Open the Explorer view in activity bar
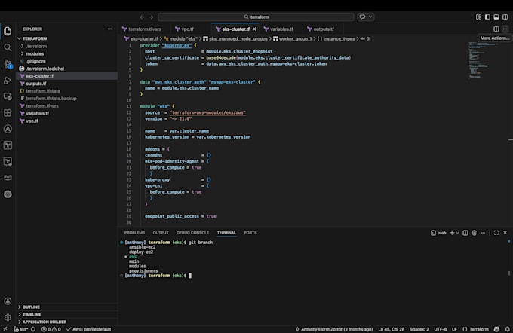513x333 pixels. point(8,31)
